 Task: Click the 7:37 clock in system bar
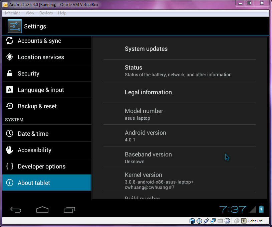tap(233, 209)
